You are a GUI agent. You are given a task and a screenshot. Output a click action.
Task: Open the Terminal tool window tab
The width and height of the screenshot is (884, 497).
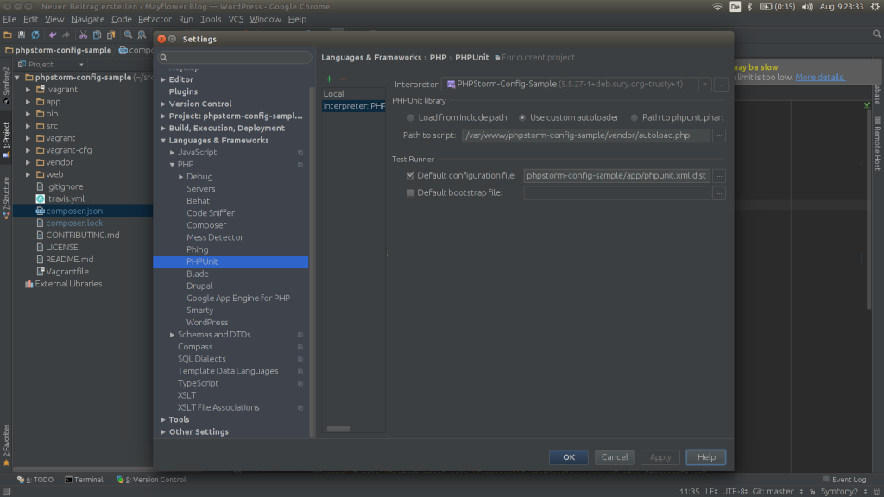pyautogui.click(x=84, y=480)
